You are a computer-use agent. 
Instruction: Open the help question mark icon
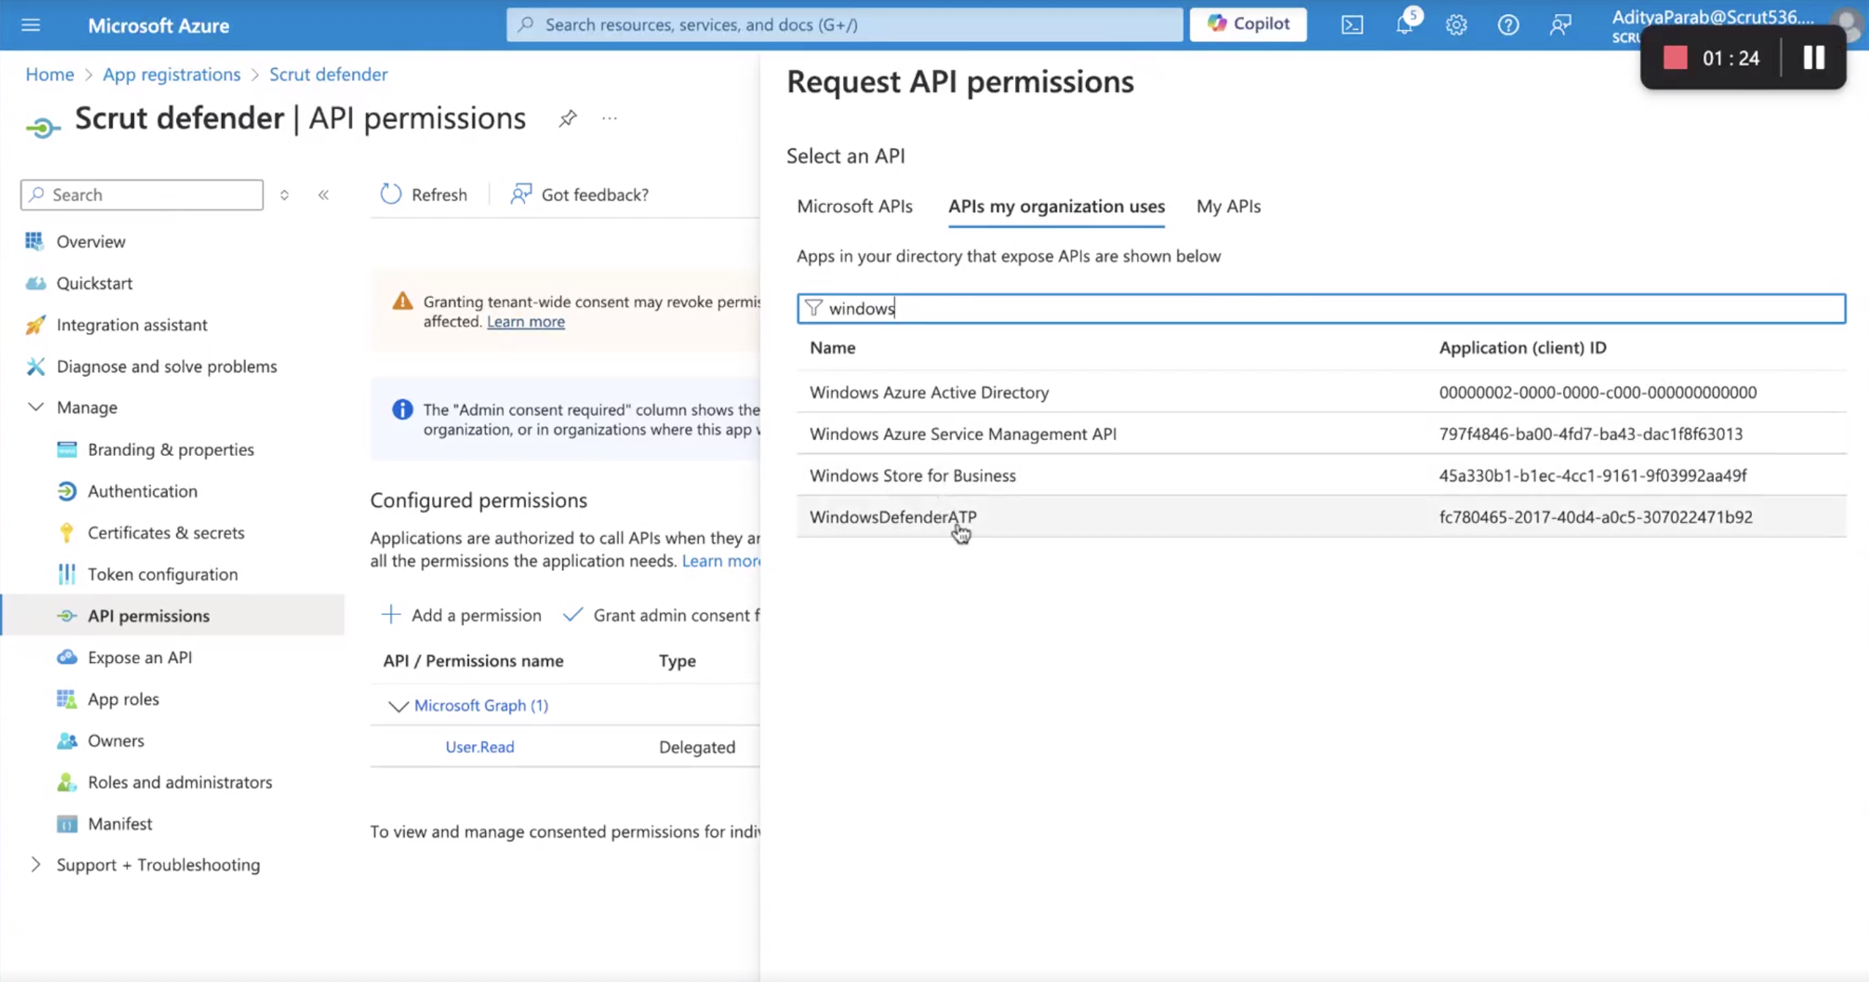coord(1507,26)
